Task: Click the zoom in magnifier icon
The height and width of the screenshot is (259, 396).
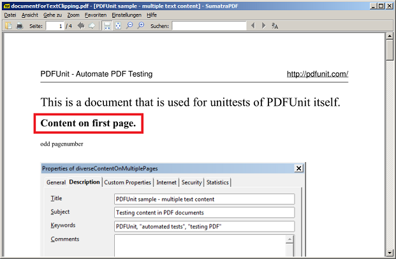Action: coord(141,26)
